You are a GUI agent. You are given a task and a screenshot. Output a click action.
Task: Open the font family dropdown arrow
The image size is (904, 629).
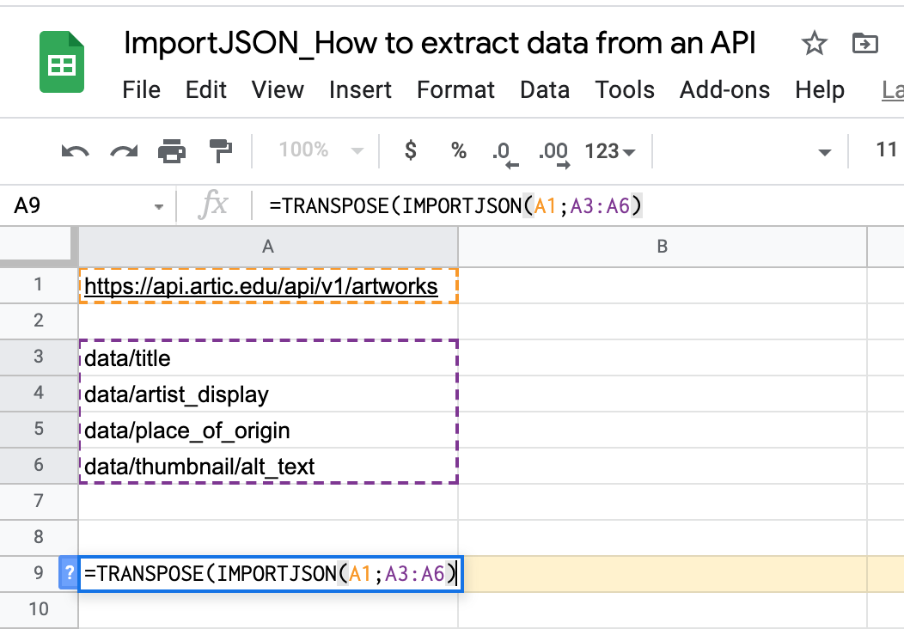tap(825, 152)
